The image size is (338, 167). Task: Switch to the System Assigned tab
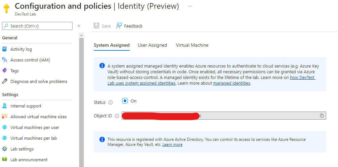click(x=112, y=45)
